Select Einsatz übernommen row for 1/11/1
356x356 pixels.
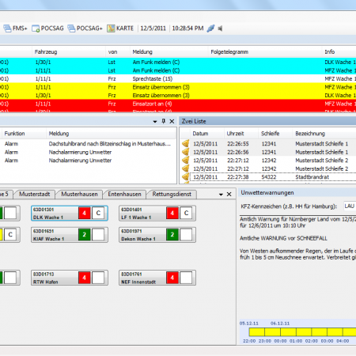178,87
